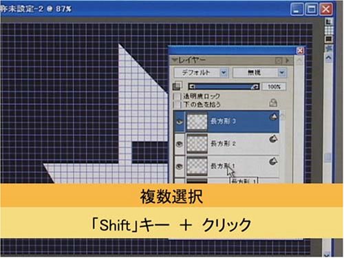The image size is (344, 258).
Task: Close the document window with red X
Action: tap(326, 10)
